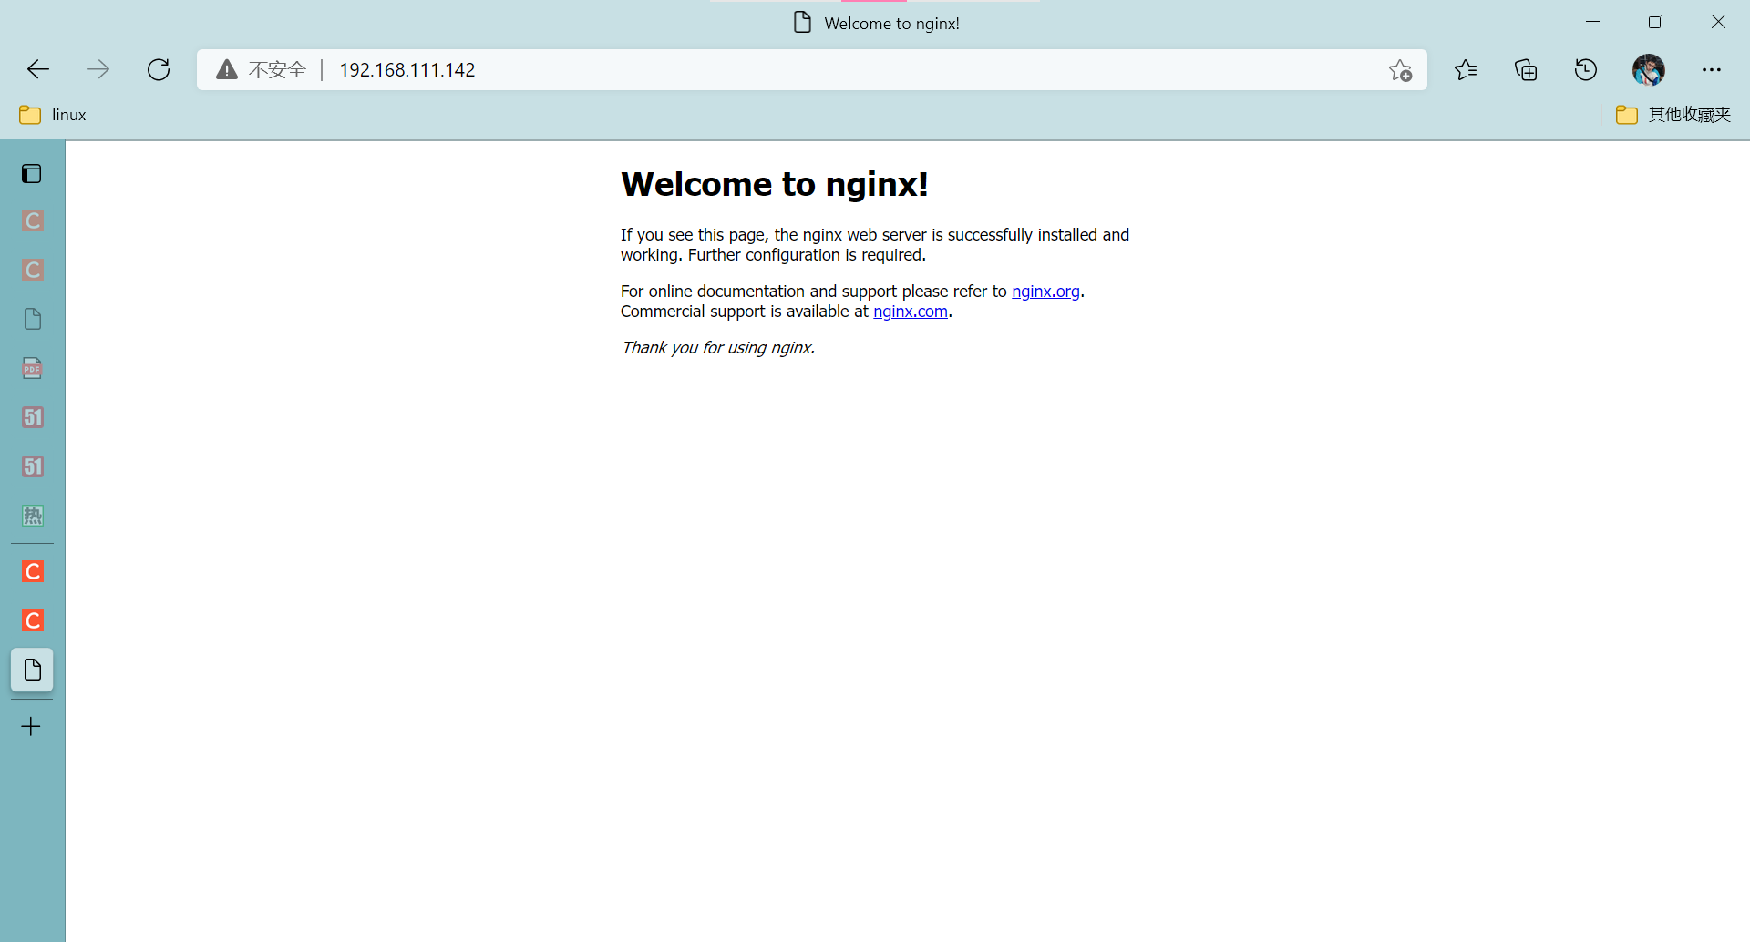1750x942 pixels.
Task: Follow the nginx.org documentation link
Action: click(1045, 291)
